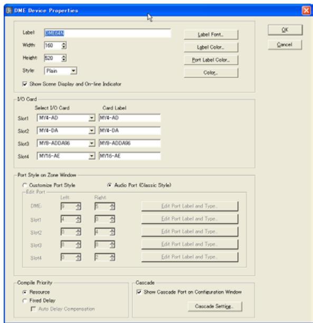313x323 pixels.
Task: Click the DME Device Properties title bar icon
Action: coord(9,11)
